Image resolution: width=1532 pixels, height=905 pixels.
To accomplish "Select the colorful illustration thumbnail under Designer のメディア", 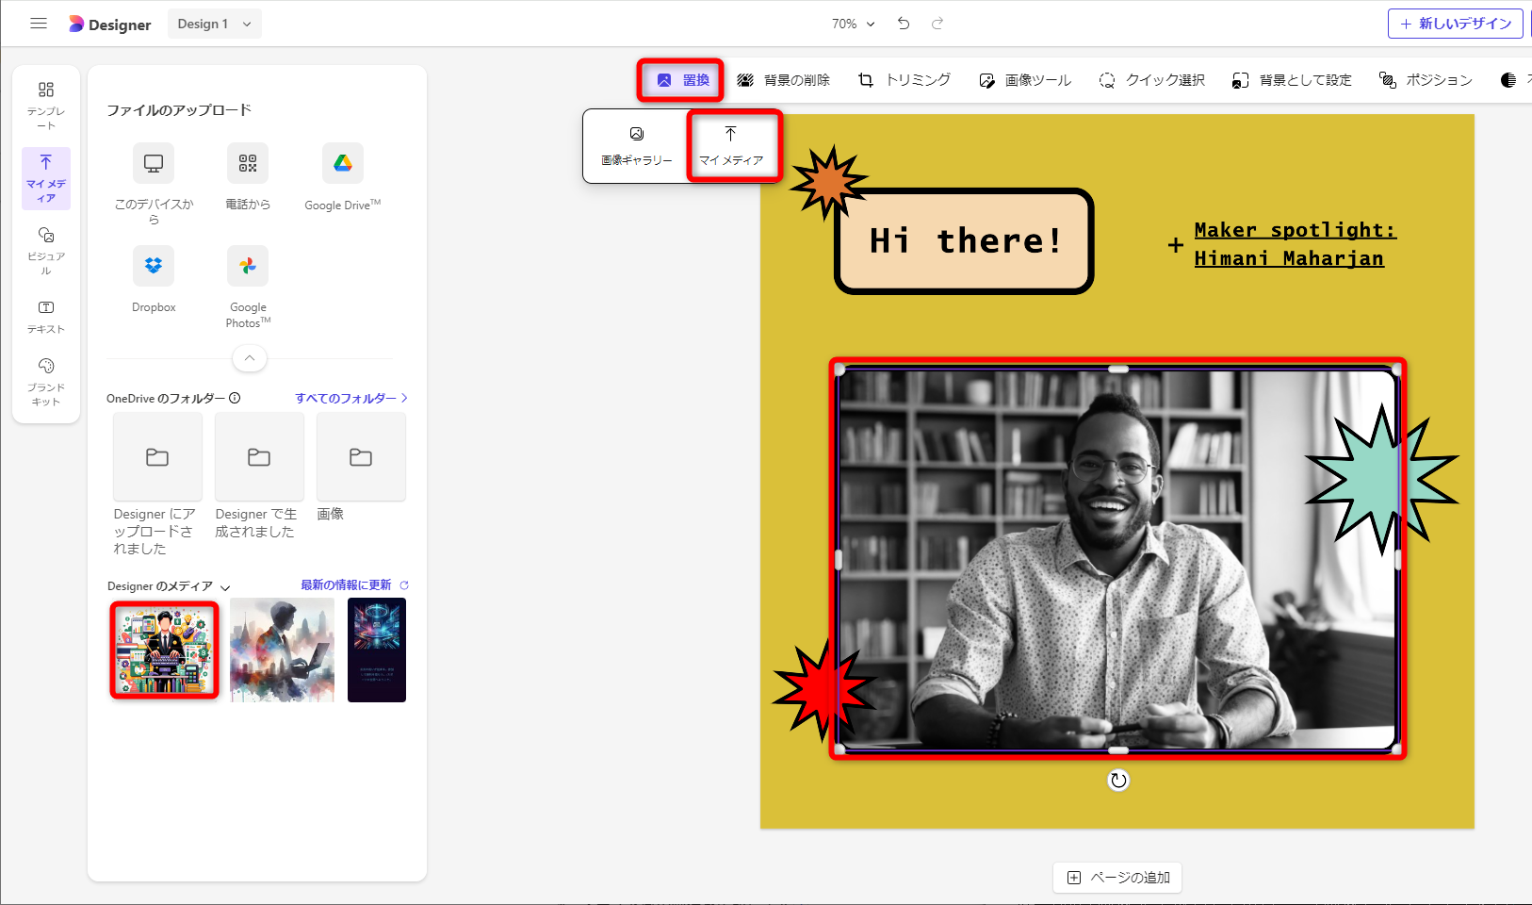I will (x=164, y=650).
